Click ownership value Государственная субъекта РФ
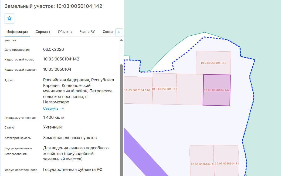The height and width of the screenshot is (176, 281). click(73, 169)
